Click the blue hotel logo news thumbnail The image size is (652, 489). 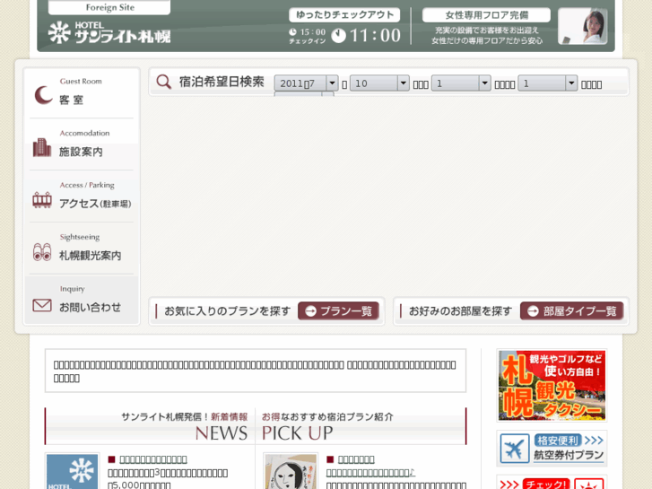(x=72, y=472)
